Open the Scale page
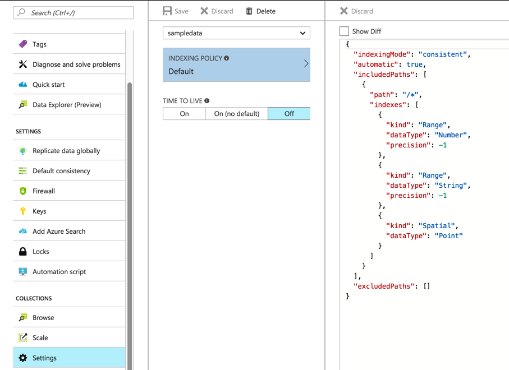The height and width of the screenshot is (370, 509). 69,337
